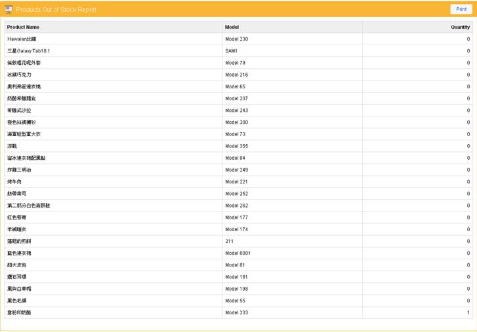Click the Model 230 cell
This screenshot has height=332, width=477.
click(236, 39)
